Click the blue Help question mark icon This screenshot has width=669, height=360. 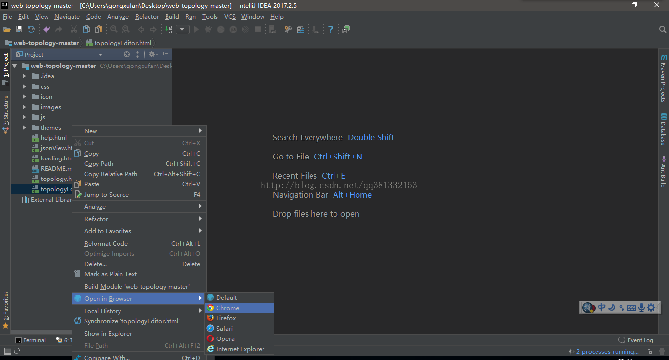pos(331,30)
